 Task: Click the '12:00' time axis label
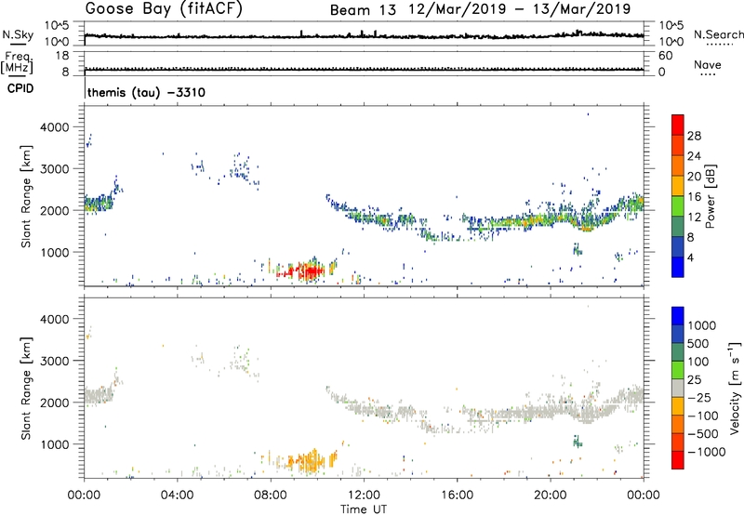tap(364, 495)
